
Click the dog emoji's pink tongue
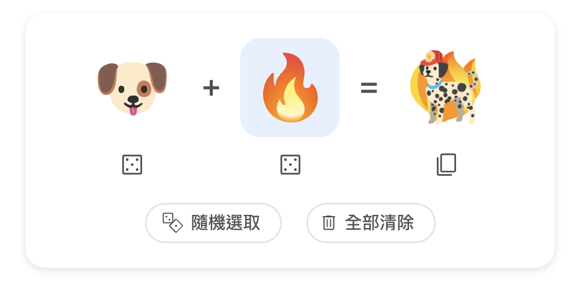pyautogui.click(x=133, y=111)
